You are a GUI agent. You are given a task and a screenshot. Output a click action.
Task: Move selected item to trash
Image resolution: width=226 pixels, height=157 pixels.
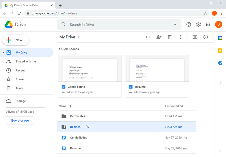click(x=170, y=37)
